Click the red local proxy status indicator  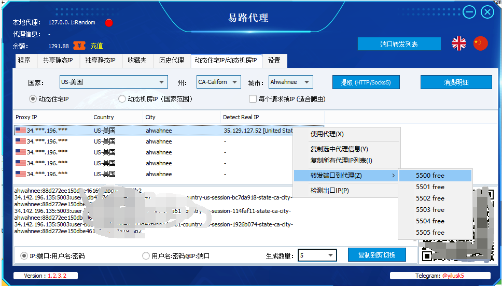click(109, 23)
